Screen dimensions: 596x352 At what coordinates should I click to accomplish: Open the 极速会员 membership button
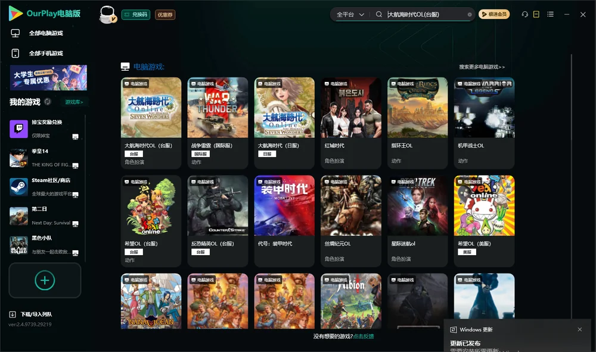click(x=494, y=14)
